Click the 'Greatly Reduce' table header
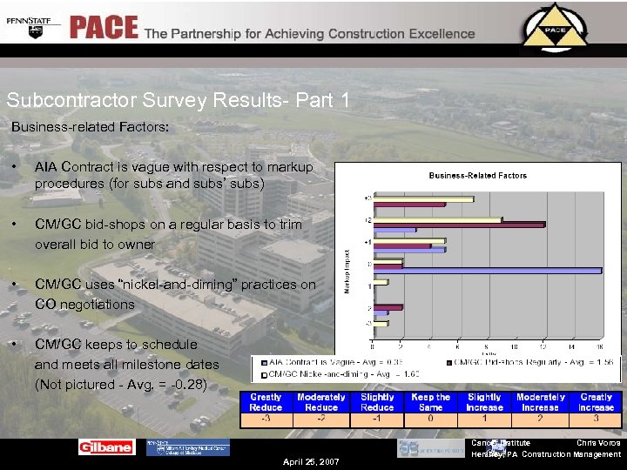The width and height of the screenshot is (627, 470). click(x=266, y=402)
